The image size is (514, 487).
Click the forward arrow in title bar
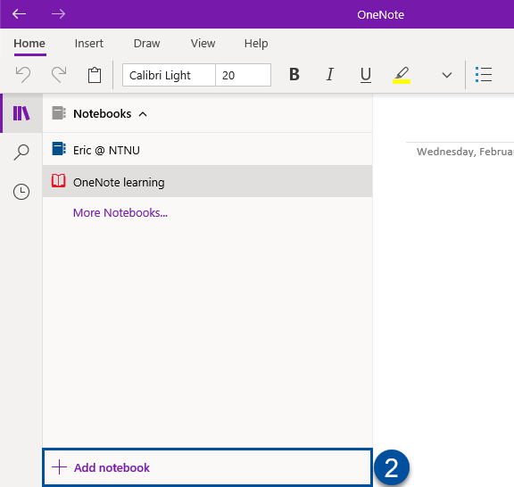58,14
